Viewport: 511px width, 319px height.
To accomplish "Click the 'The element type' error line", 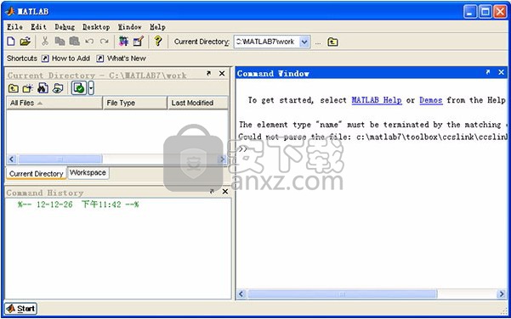I will click(x=372, y=125).
